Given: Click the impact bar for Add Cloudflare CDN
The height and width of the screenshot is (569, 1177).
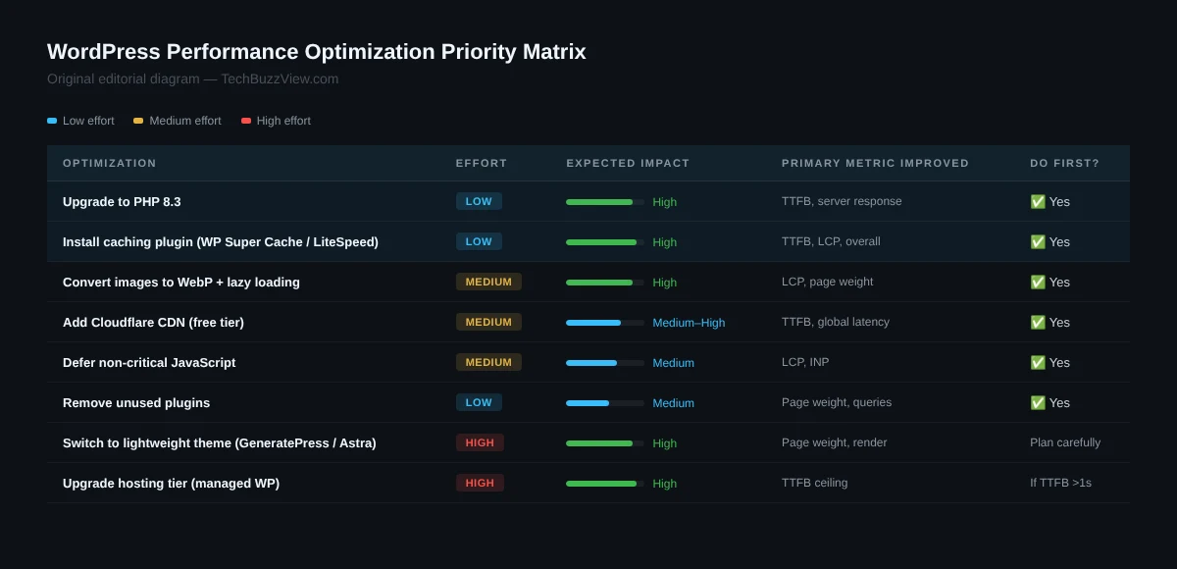Looking at the screenshot, I should 605,322.
